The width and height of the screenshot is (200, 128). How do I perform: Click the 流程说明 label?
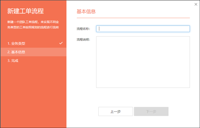[83, 39]
